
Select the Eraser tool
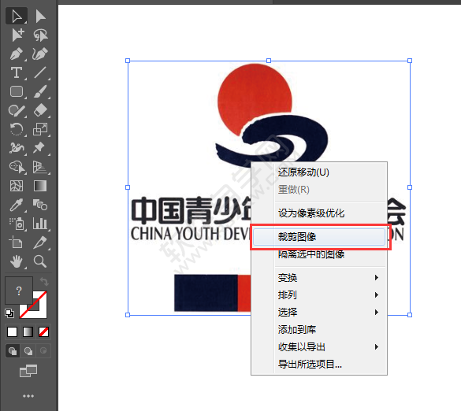(40, 110)
